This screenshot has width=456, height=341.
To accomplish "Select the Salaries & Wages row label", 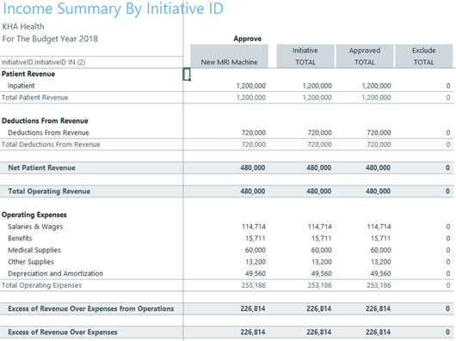I will [35, 227].
